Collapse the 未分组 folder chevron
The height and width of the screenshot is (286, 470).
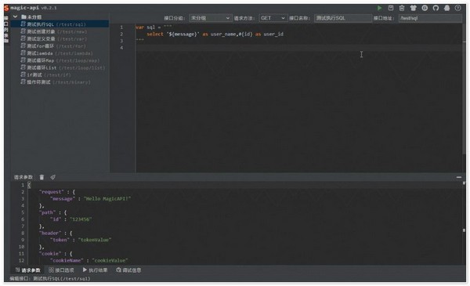16,16
